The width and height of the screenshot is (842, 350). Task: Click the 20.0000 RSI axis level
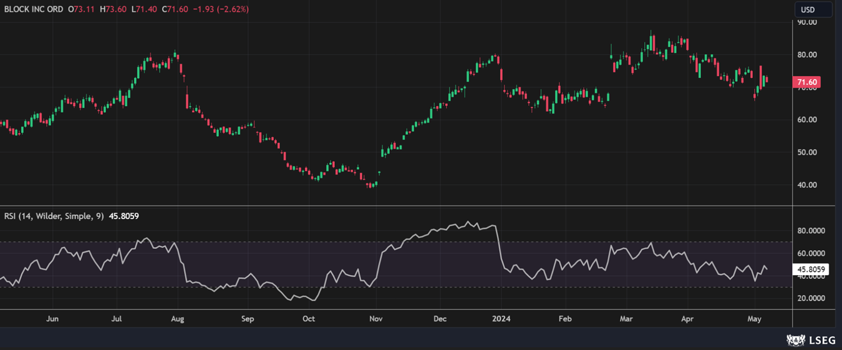point(811,298)
